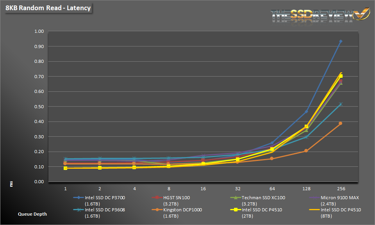Click the 256 label on the x-axis

[x=341, y=188]
